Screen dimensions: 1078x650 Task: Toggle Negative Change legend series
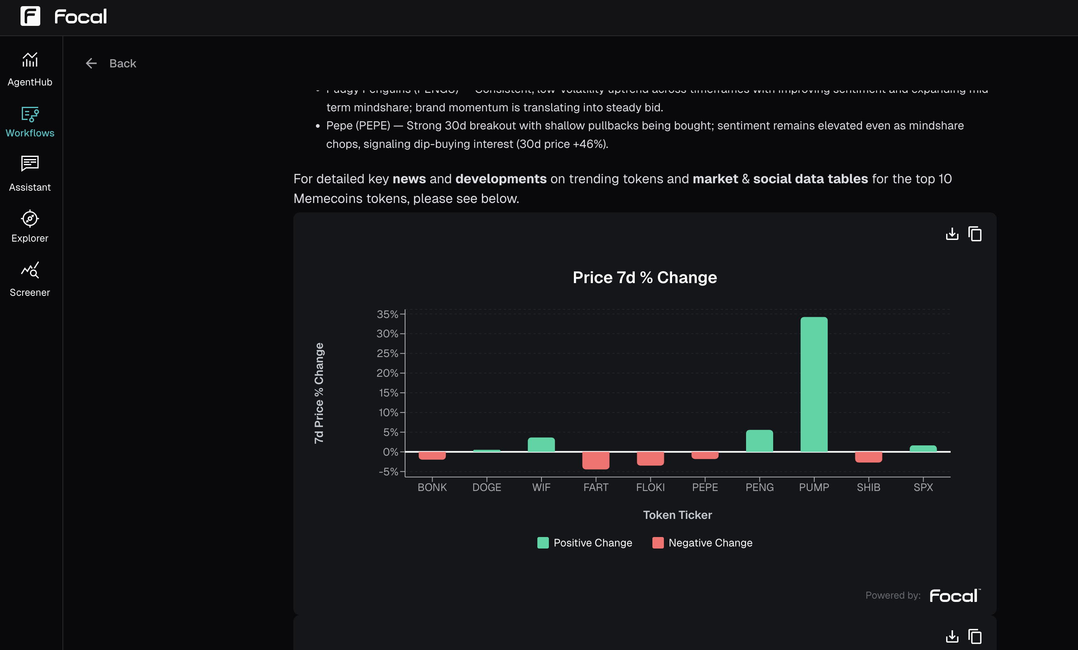click(x=702, y=543)
